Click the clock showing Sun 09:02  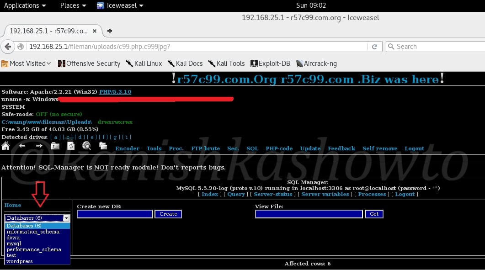click(x=311, y=5)
